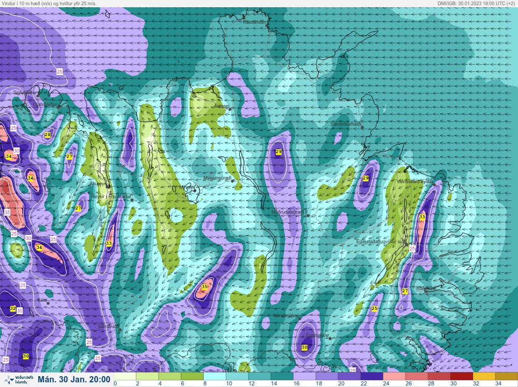
Task: Pick the dark teal 14–16 m/s legend swatch
Action: (282, 377)
